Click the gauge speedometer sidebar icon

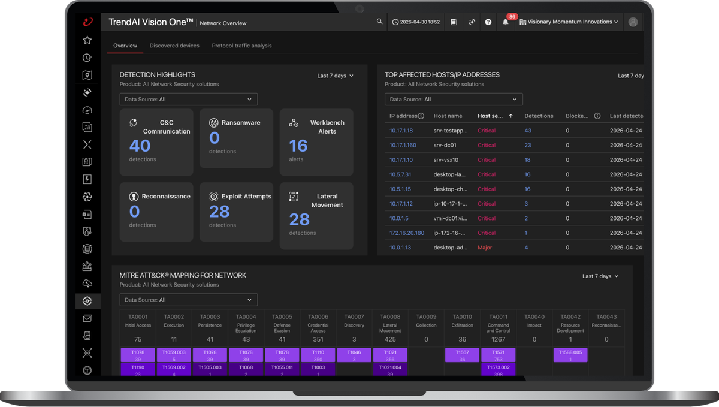click(87, 110)
